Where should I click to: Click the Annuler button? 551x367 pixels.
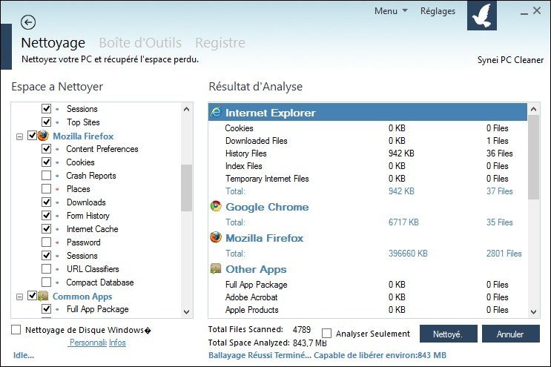coord(511,334)
